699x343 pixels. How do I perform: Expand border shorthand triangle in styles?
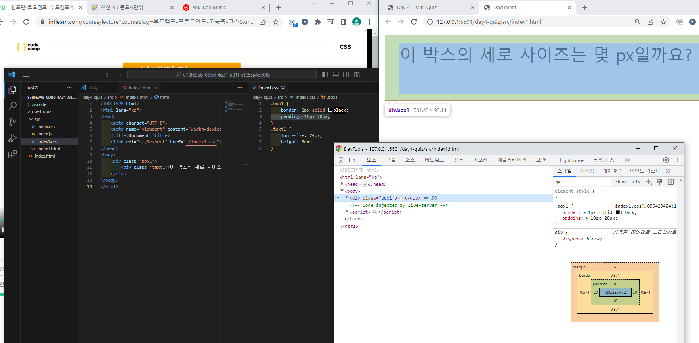click(x=584, y=212)
